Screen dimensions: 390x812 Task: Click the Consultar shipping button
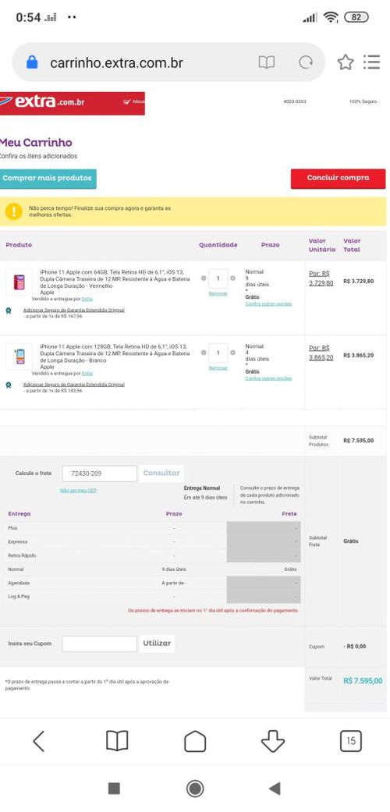[161, 473]
